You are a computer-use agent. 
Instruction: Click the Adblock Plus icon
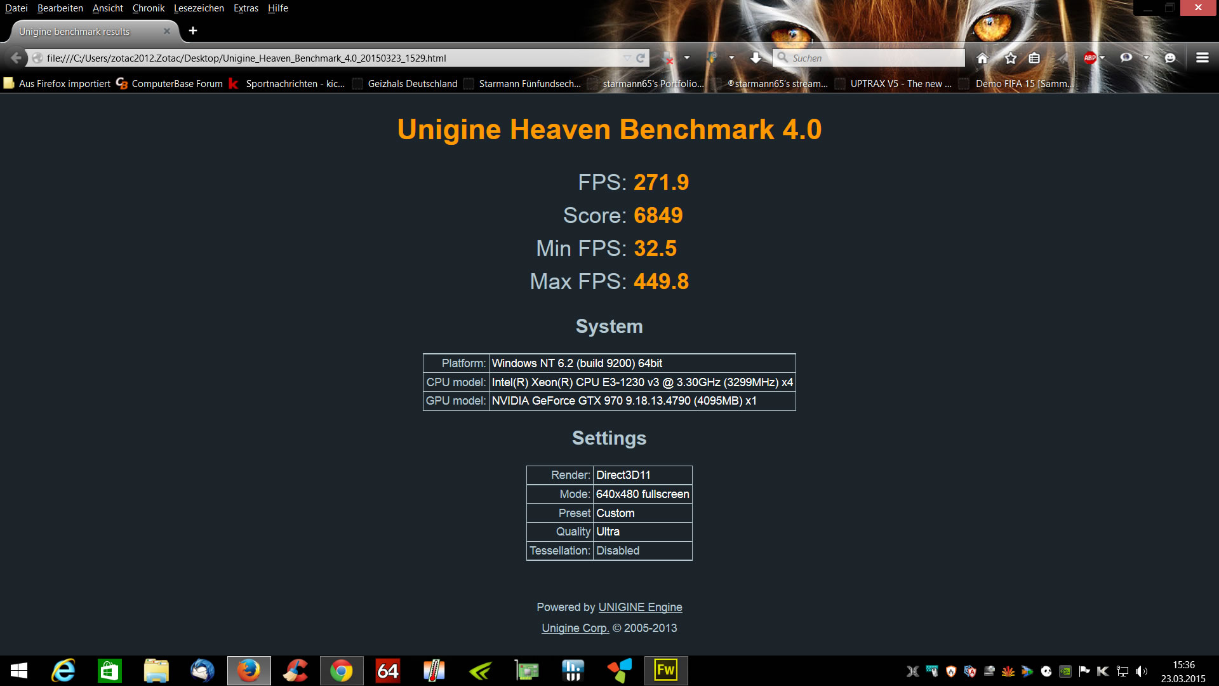[x=1089, y=58]
